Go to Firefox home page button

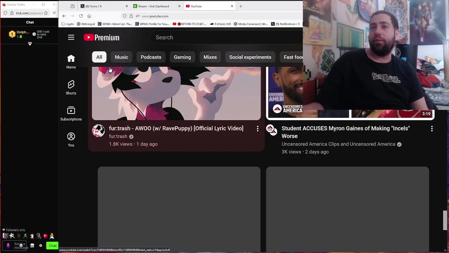pyautogui.click(x=89, y=16)
